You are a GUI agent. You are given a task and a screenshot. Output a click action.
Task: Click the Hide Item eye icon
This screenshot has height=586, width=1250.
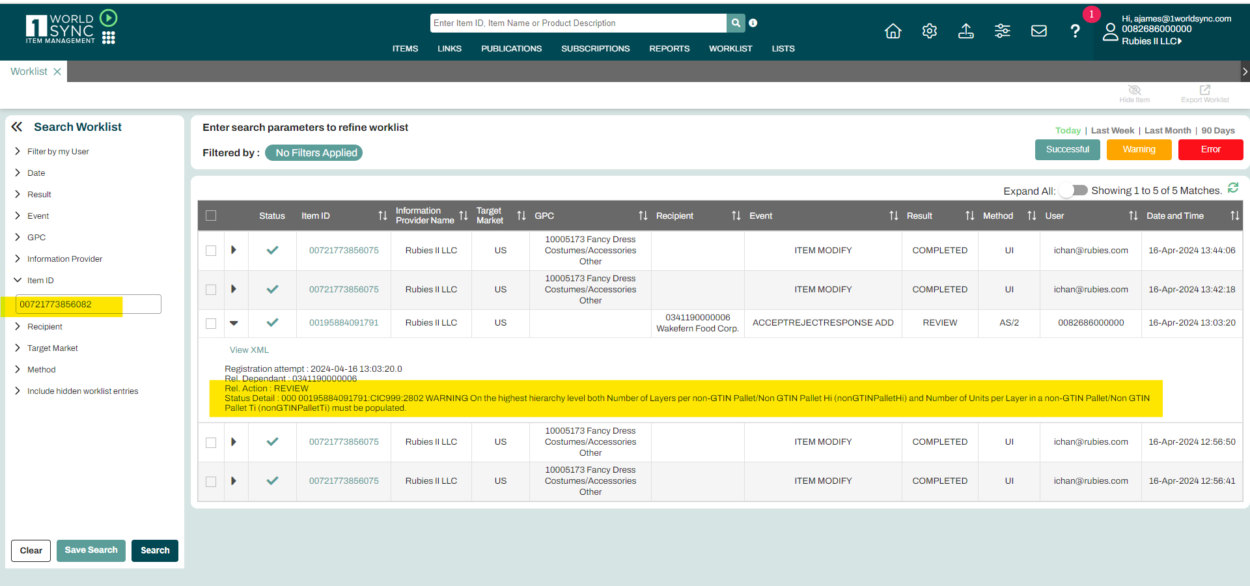(1134, 91)
